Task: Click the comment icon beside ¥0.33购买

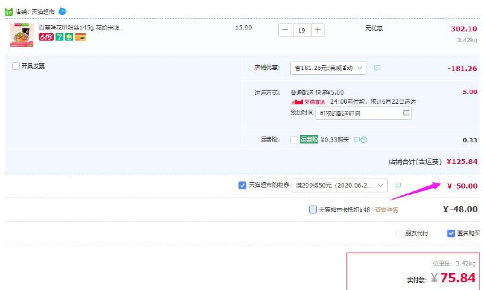Action: point(356,140)
